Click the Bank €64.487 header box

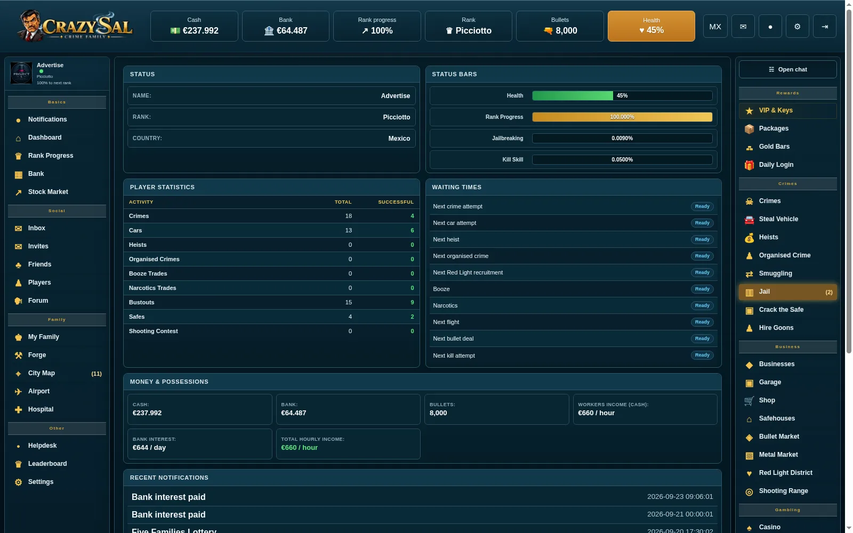click(x=285, y=26)
